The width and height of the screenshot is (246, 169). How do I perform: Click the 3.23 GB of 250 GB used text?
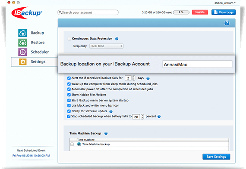[157, 12]
